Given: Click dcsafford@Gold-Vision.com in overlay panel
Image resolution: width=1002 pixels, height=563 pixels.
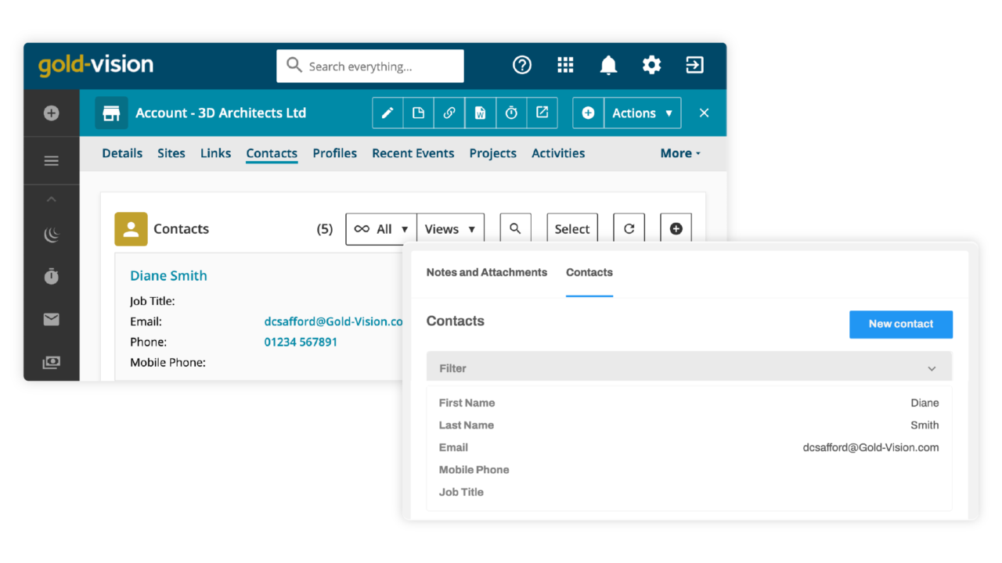Looking at the screenshot, I should (x=870, y=447).
